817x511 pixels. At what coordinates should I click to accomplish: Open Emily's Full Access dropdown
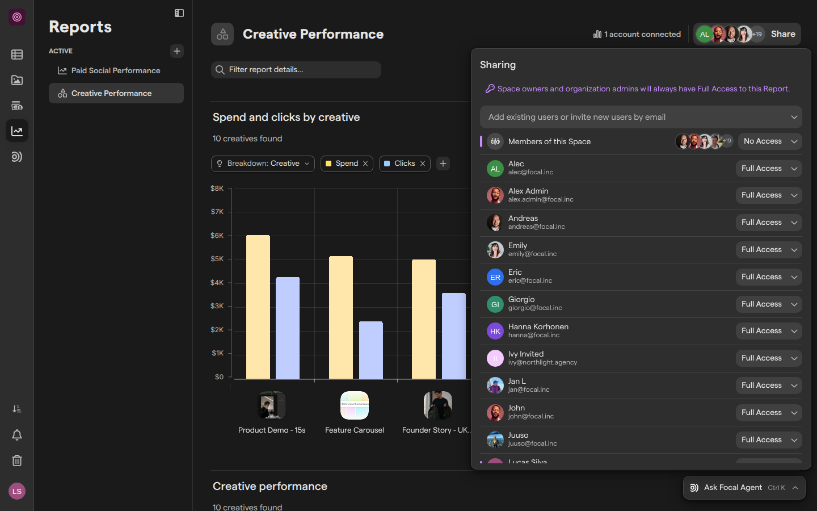[769, 250]
